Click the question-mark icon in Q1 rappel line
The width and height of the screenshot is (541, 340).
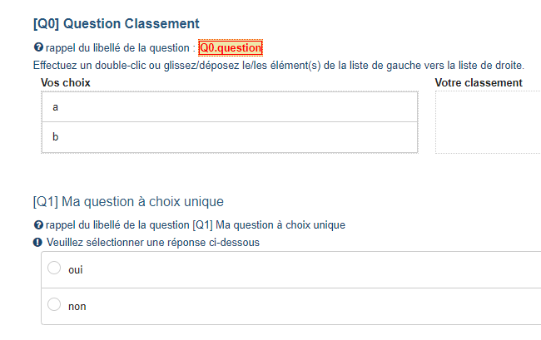pyautogui.click(x=37, y=225)
